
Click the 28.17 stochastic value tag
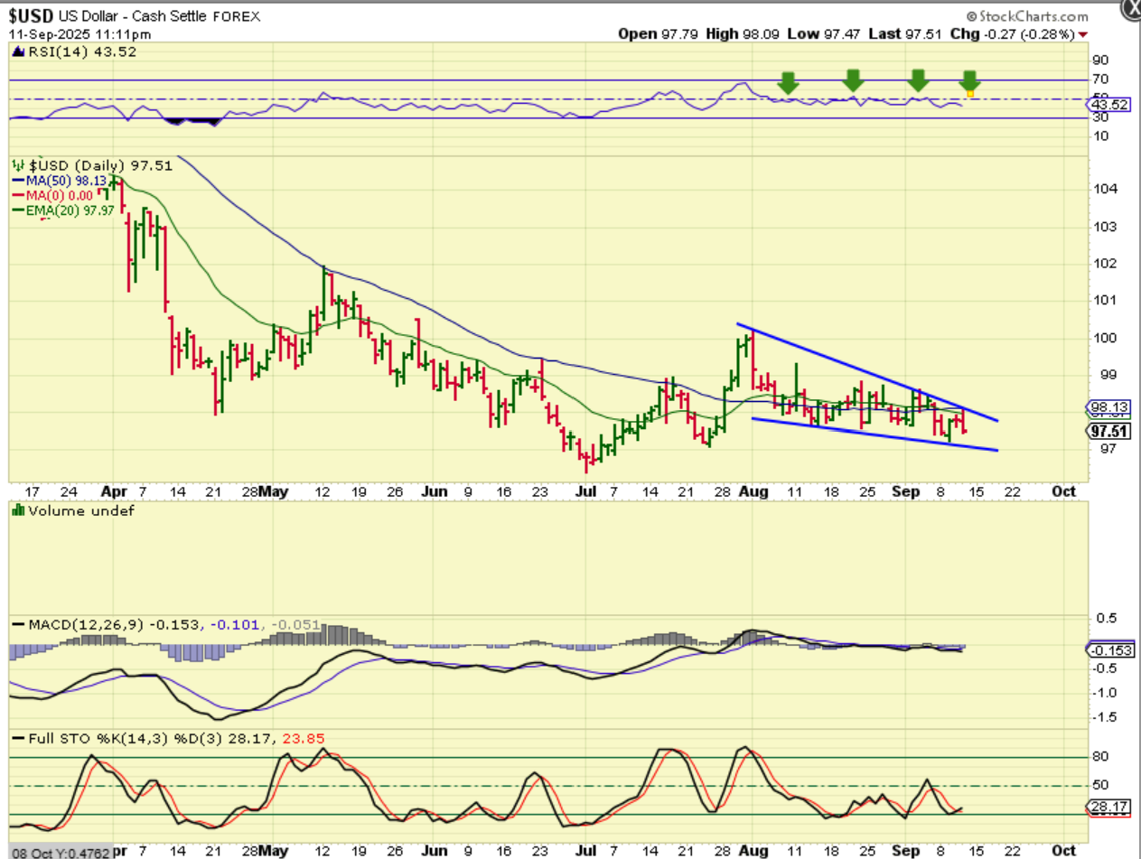(x=1107, y=807)
